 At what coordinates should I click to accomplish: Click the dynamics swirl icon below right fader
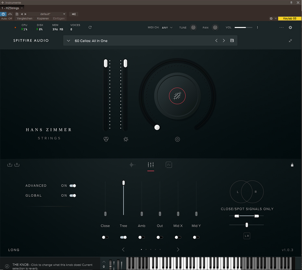click(x=126, y=139)
